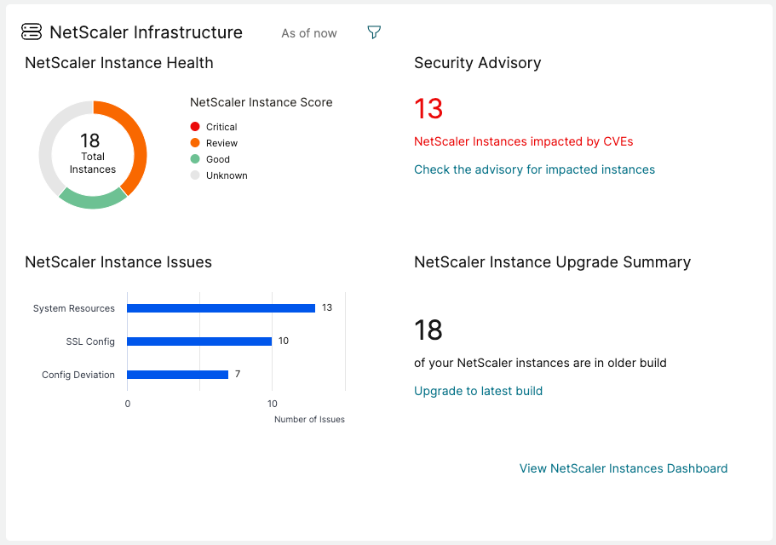Click the gray Unknown segment of donut chart
Viewport: 776px width, 545px height.
pos(49,139)
